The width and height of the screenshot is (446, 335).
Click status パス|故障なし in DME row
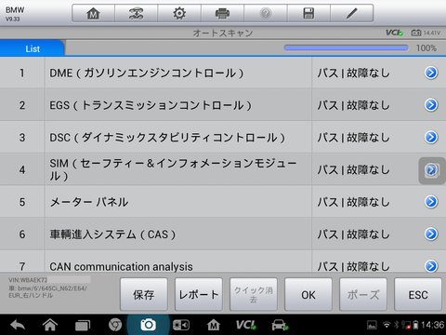(x=353, y=74)
